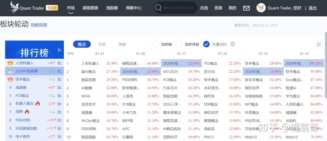The width and height of the screenshot is (327, 141).
Task: Select the 涨跌停数 radio option
Action: click(x=179, y=44)
